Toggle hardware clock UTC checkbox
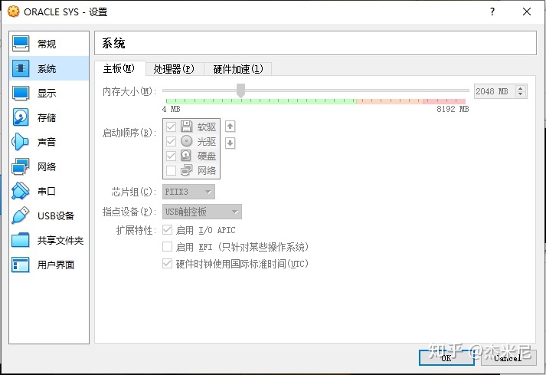This screenshot has width=546, height=375. pos(168,263)
